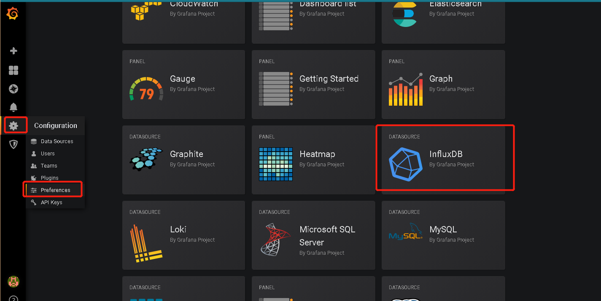601x301 pixels.
Task: Open Data Sources from Configuration menu
Action: (x=57, y=141)
